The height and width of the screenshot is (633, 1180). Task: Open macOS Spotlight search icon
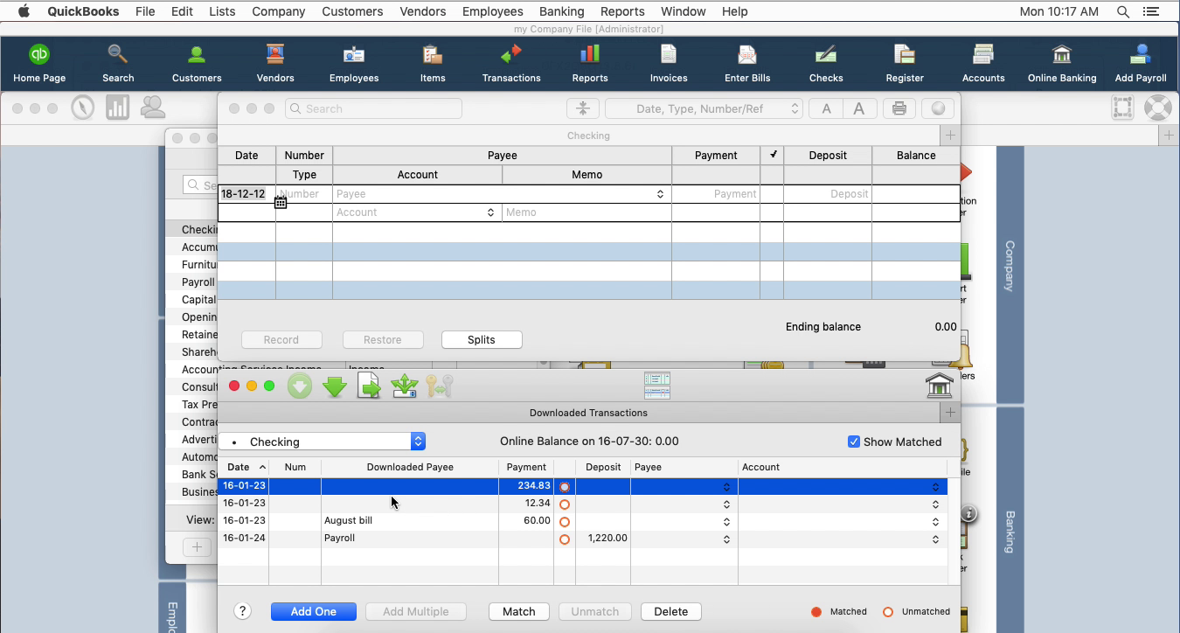tap(1122, 11)
